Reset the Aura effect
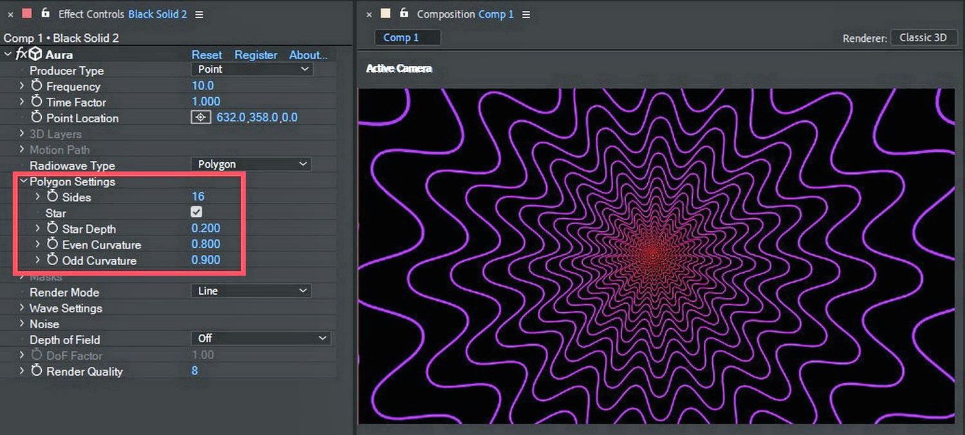 (207, 55)
